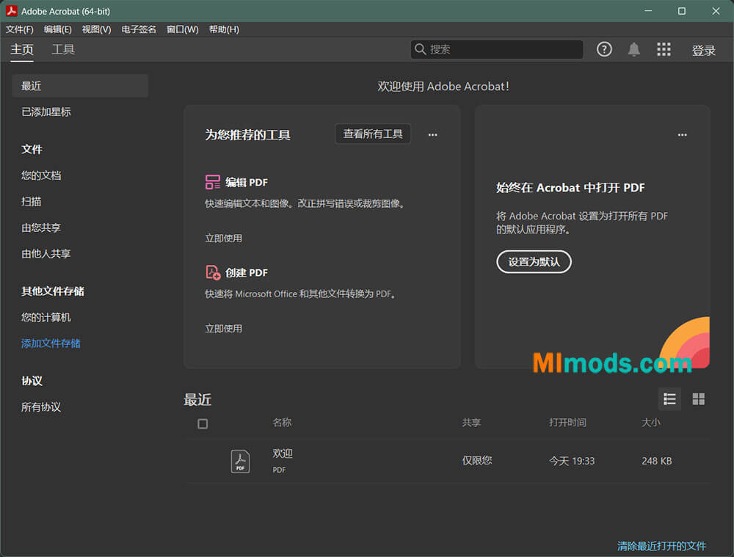
Task: Open the 帮助(H) menu
Action: click(224, 29)
